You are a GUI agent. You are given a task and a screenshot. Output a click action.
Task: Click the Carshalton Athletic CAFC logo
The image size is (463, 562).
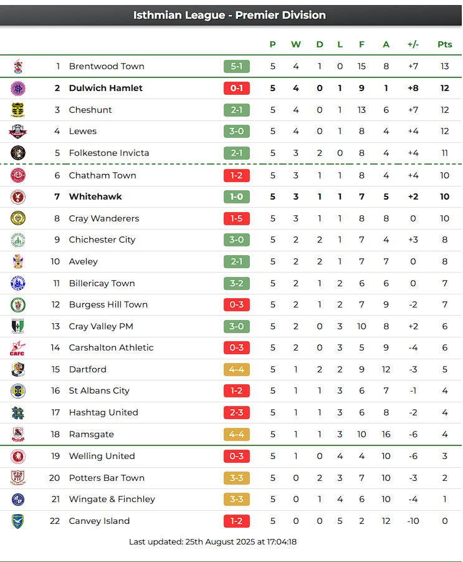pos(18,348)
